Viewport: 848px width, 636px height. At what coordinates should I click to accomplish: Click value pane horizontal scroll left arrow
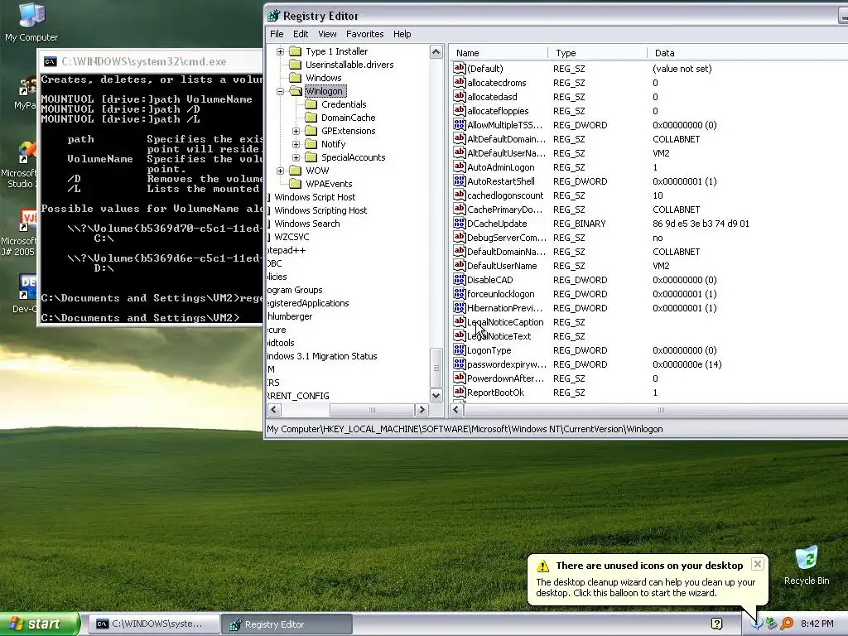point(457,409)
